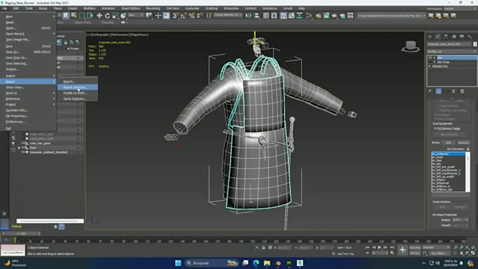Click Export... entry in submenu
Viewport: 478px width, 269px height.
click(x=77, y=81)
